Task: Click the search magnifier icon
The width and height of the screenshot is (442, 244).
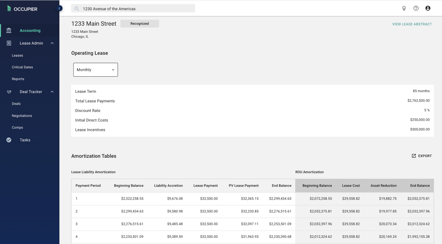Action: (77, 9)
